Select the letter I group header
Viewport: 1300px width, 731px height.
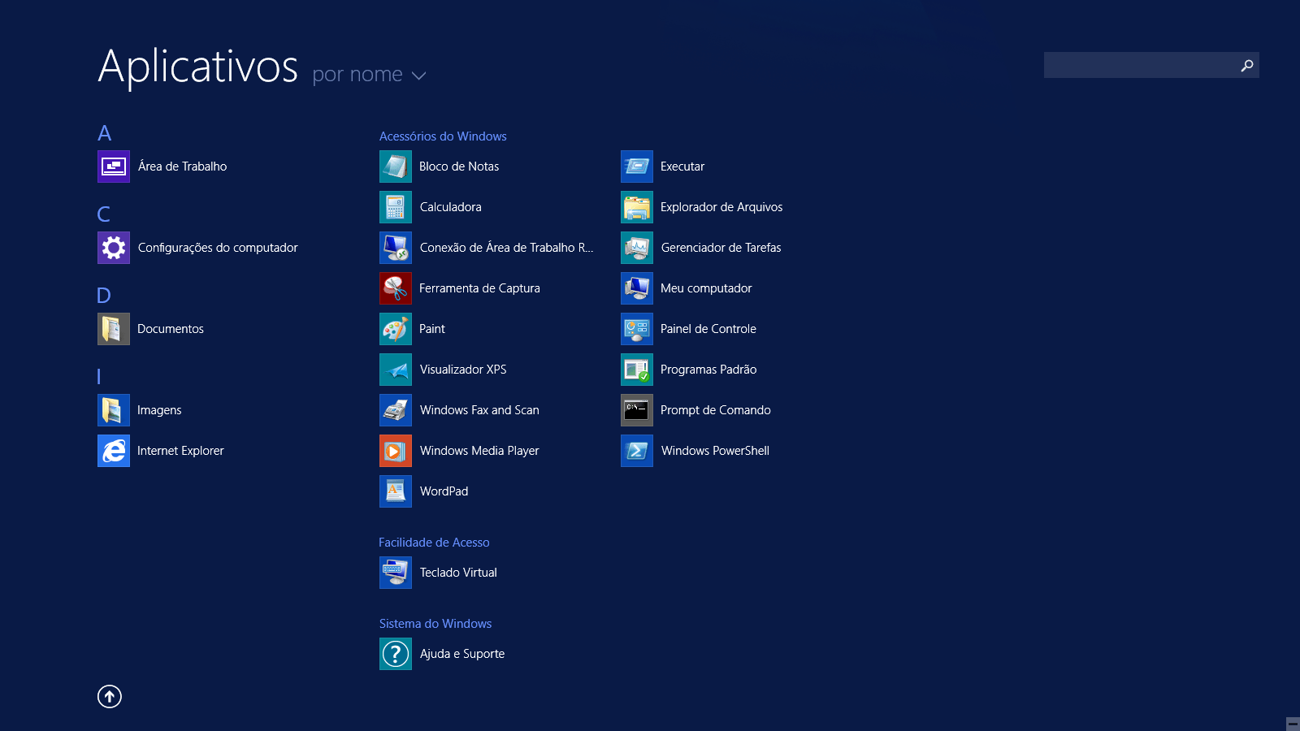tap(99, 377)
